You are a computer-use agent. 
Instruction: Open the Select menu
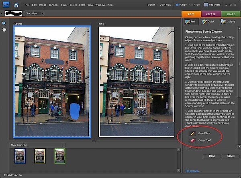(x=73, y=5)
